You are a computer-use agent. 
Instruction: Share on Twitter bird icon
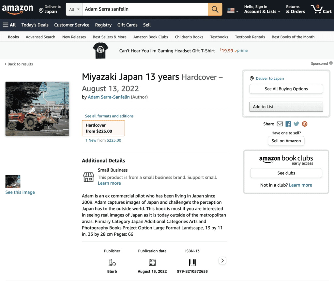point(296,124)
